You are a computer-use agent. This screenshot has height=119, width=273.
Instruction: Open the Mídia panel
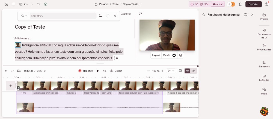tap(264, 91)
